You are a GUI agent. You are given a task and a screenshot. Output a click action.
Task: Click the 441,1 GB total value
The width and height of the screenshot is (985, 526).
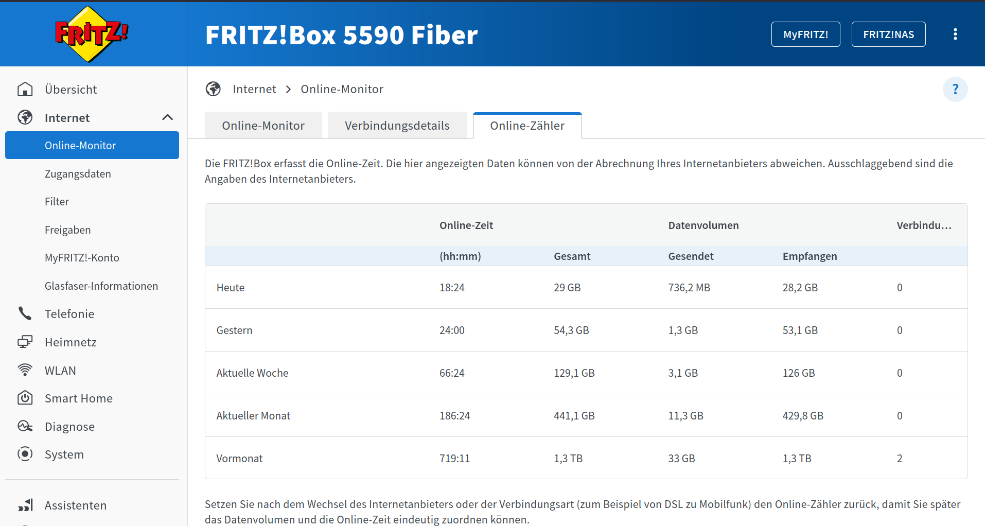pos(574,415)
